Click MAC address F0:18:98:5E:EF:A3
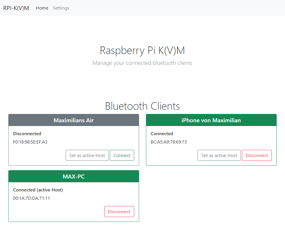 30,142
